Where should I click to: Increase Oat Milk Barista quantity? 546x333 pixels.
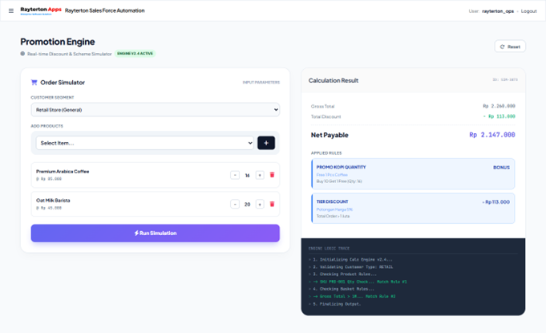[260, 204]
